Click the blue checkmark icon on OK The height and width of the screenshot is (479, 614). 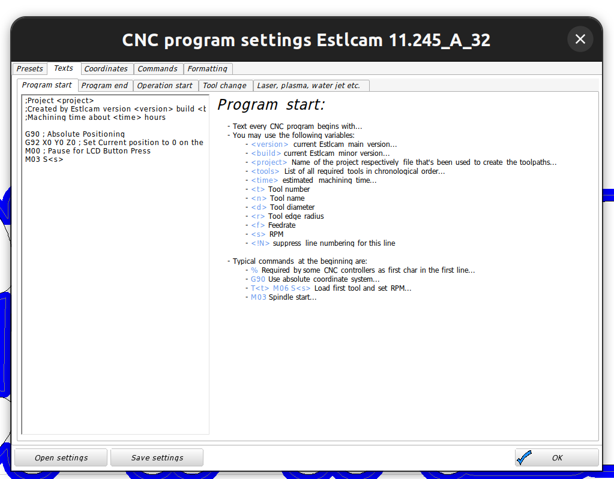[524, 457]
